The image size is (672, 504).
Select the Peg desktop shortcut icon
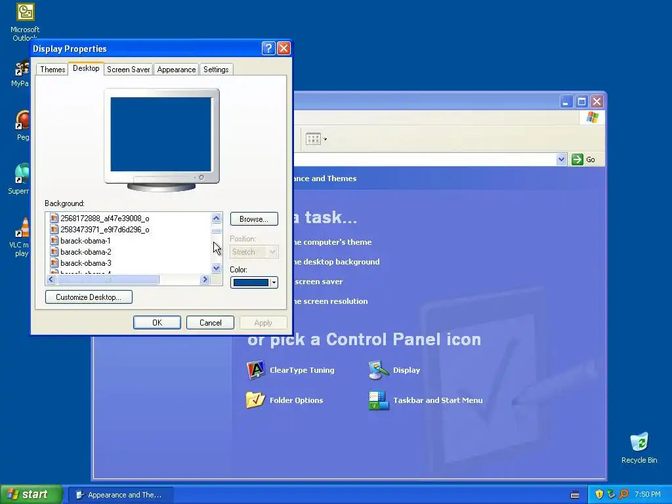click(x=22, y=120)
